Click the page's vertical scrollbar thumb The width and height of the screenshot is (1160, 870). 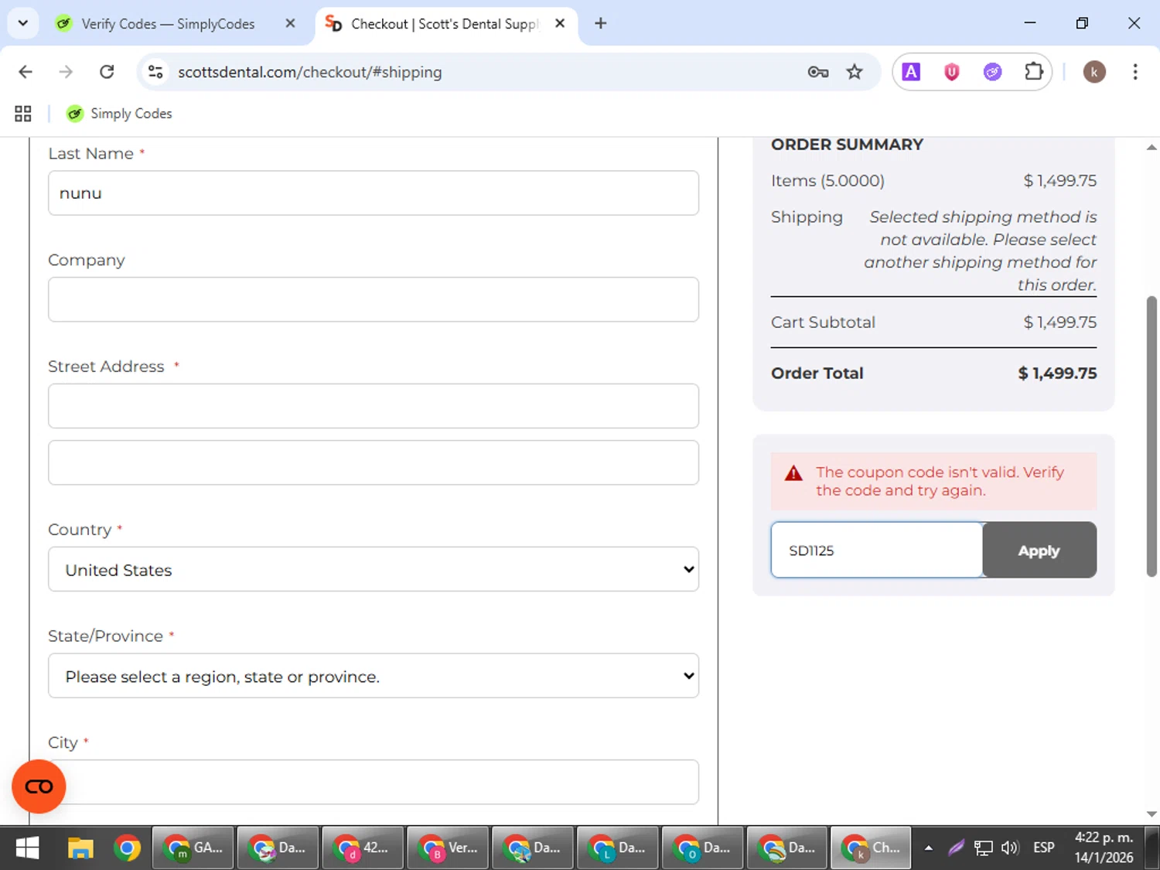pos(1151,436)
